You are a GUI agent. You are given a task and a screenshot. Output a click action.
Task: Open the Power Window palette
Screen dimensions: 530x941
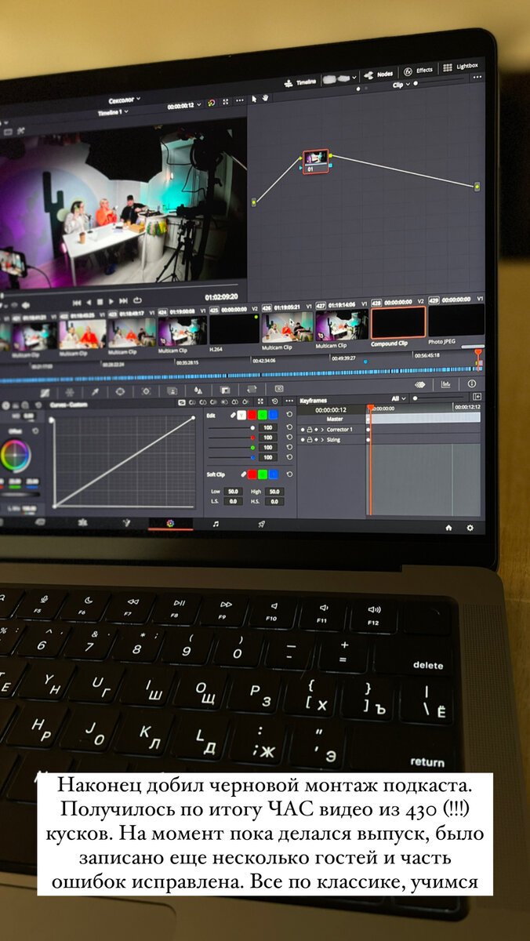120,390
